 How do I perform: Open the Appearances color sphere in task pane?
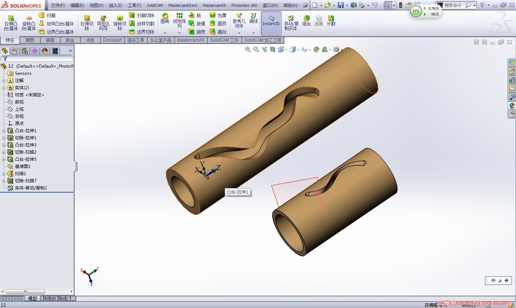[512, 106]
